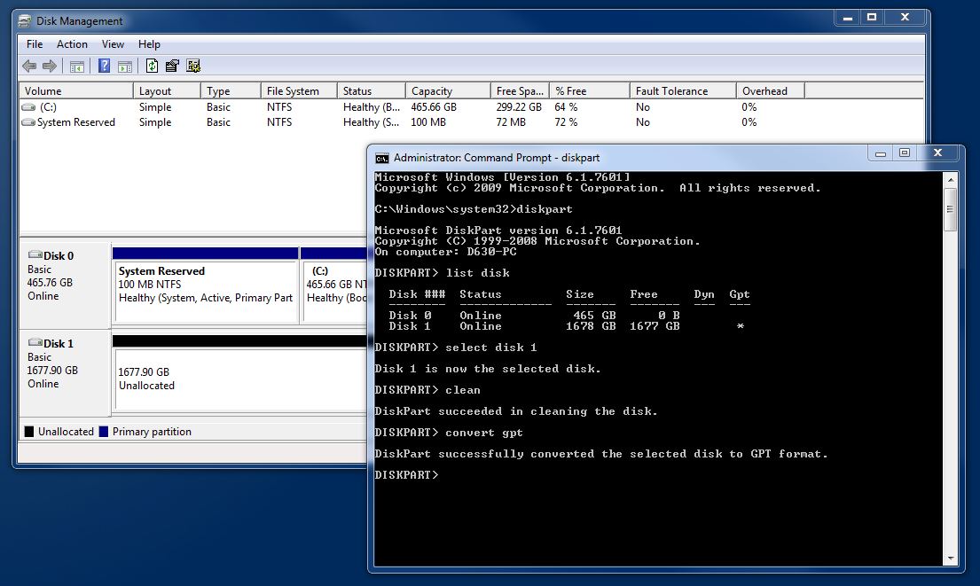Click the 'select disk 1' command text
The image size is (980, 586).
tap(490, 348)
